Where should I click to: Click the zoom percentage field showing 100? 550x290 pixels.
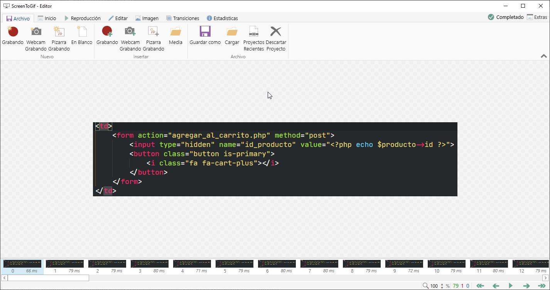[x=434, y=286]
